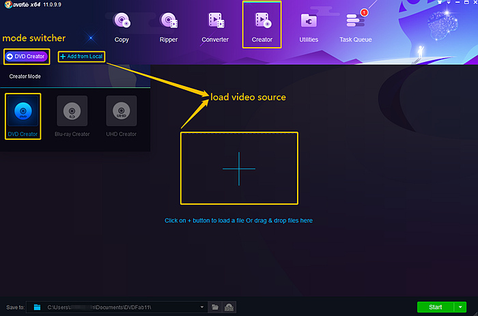Open the Utilities module
This screenshot has height=316, width=478.
(x=309, y=27)
